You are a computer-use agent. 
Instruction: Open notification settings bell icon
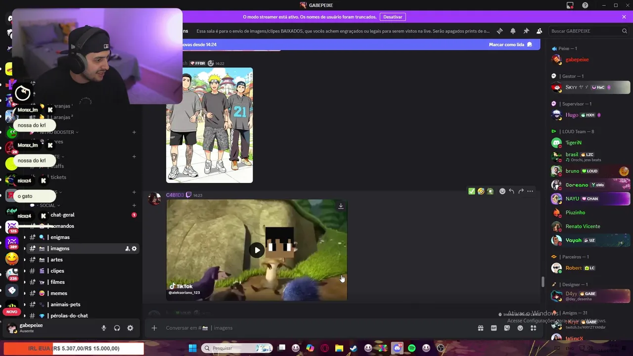[x=513, y=31]
